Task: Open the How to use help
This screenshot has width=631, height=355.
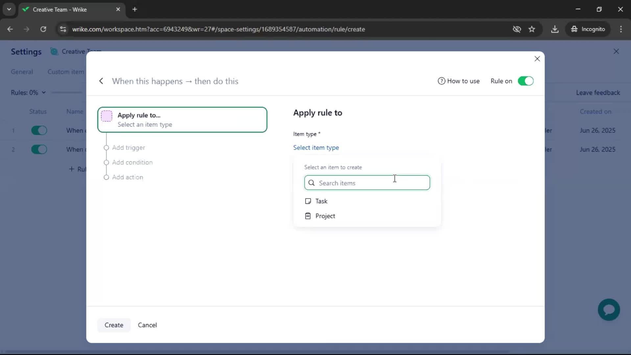Action: point(458,81)
